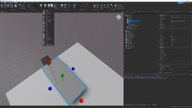Click the Negate solid modeling icon
Viewport: 192px width, 108px height.
[x=65, y=6]
